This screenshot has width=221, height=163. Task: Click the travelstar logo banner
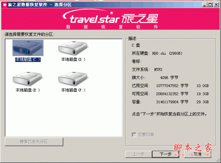(110, 19)
